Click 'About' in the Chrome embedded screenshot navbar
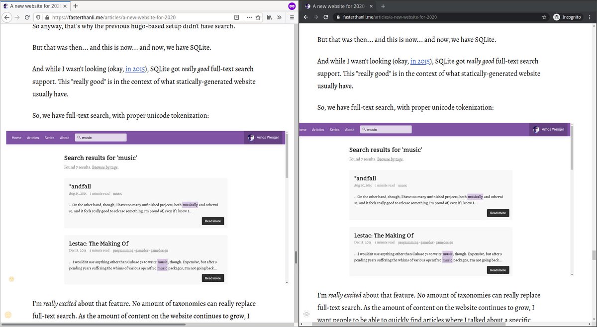The width and height of the screenshot is (597, 327). click(x=350, y=129)
